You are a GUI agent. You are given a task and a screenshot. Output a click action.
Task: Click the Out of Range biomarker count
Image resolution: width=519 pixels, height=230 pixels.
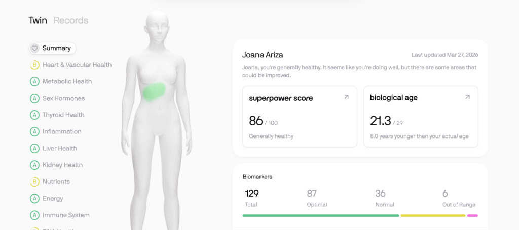445,194
